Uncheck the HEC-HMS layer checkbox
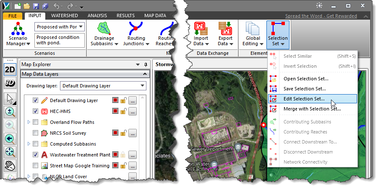Viewport: 378px width, 187px height. click(35, 111)
